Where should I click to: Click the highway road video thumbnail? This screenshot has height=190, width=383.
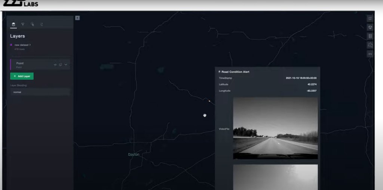click(x=275, y=129)
